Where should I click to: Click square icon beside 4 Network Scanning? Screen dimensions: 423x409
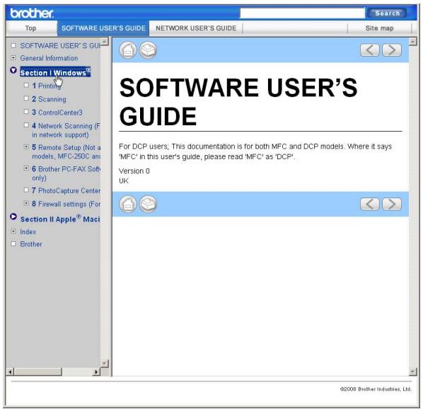tap(26, 125)
